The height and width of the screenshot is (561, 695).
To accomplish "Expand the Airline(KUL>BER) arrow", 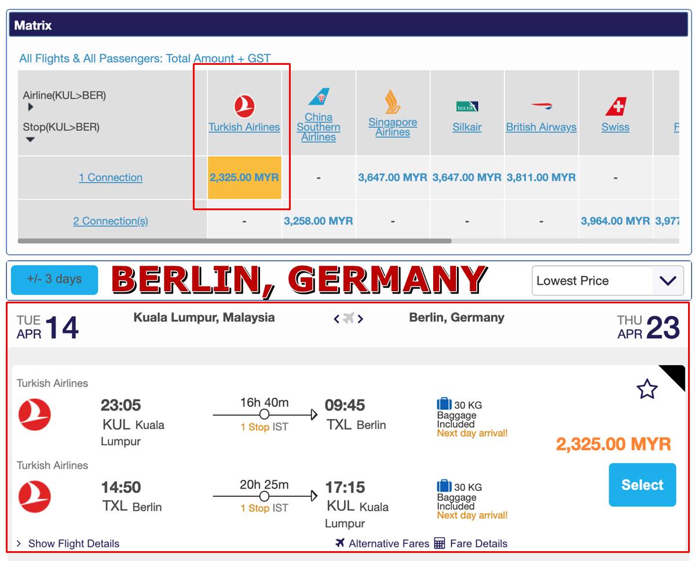I will [31, 107].
